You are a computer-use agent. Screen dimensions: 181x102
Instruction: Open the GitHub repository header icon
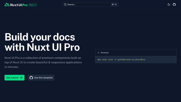pos(174,4)
